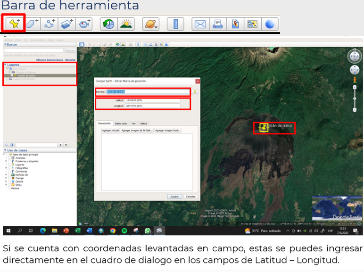
Task: Click the Aceptar button
Action: point(174,196)
